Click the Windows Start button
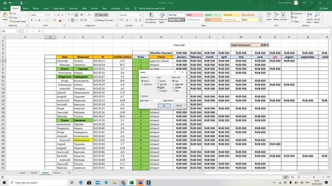Viewport: 332px width, 186px height. [x=4, y=182]
